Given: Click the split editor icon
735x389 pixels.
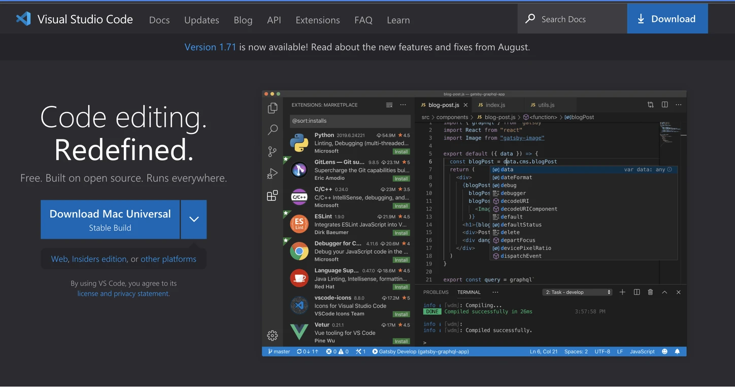Looking at the screenshot, I should click(x=664, y=104).
